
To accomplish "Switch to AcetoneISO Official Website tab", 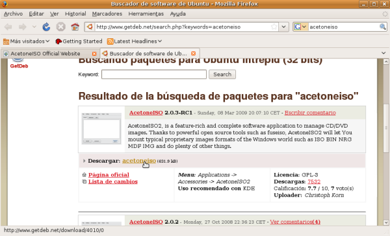I will 45,54.
